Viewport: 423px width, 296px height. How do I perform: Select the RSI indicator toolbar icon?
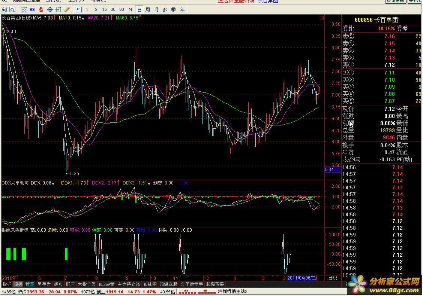point(33,9)
